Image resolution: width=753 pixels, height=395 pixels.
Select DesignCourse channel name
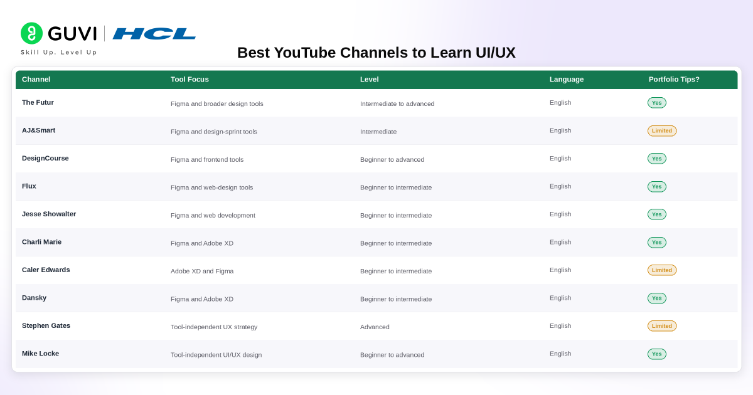click(x=45, y=158)
